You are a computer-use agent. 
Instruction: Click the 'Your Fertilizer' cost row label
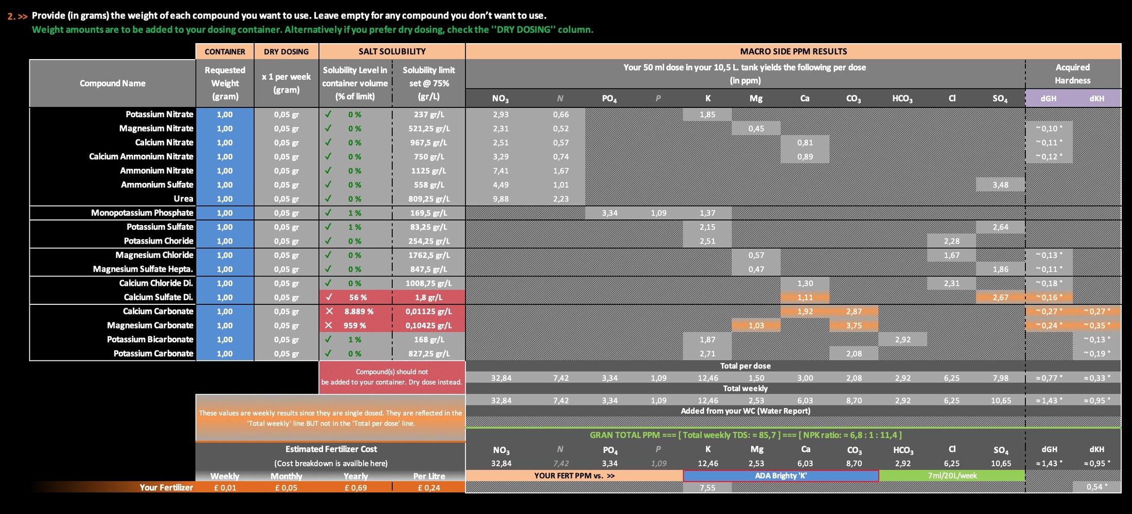coord(166,487)
